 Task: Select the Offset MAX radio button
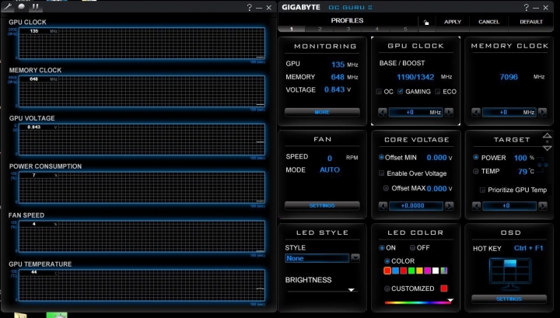click(x=386, y=188)
